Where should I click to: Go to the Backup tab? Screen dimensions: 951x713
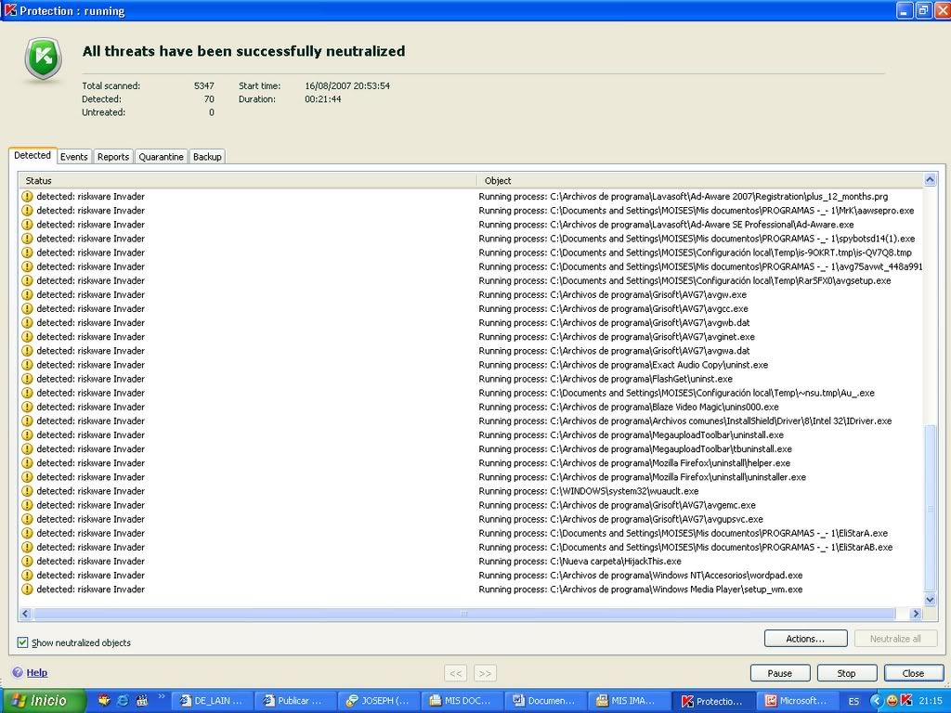pos(207,156)
